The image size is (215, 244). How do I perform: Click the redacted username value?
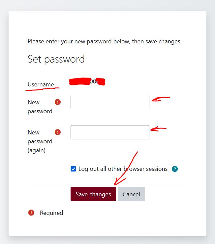tap(87, 81)
